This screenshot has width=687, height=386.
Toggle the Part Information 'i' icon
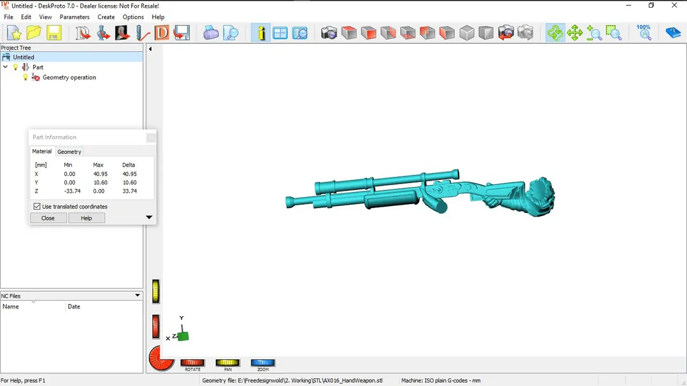pyautogui.click(x=261, y=33)
